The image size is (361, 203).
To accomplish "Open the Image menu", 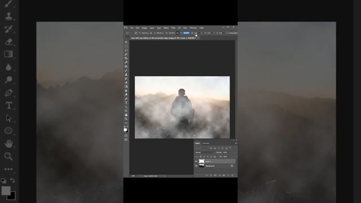I will 144,28.
